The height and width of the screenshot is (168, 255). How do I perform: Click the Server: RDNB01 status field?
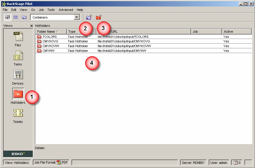click(x=193, y=162)
